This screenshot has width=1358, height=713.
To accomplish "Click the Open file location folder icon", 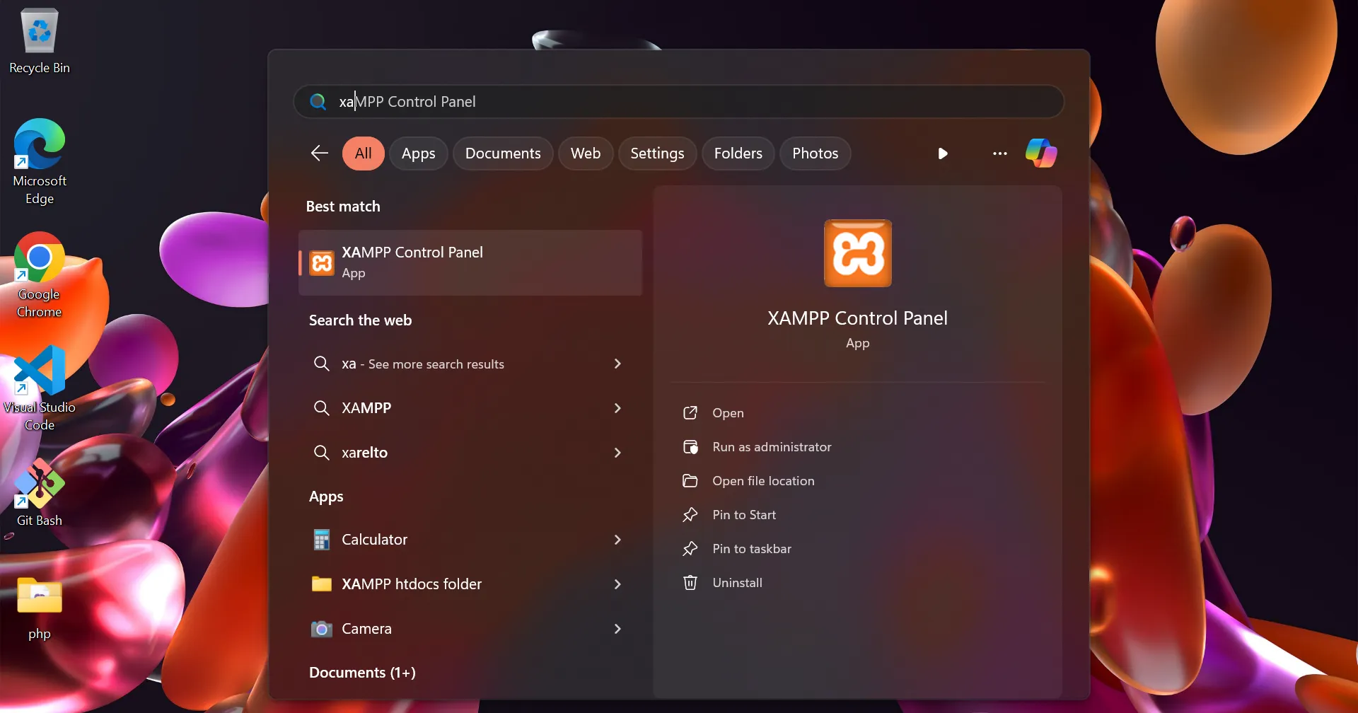I will (x=690, y=481).
